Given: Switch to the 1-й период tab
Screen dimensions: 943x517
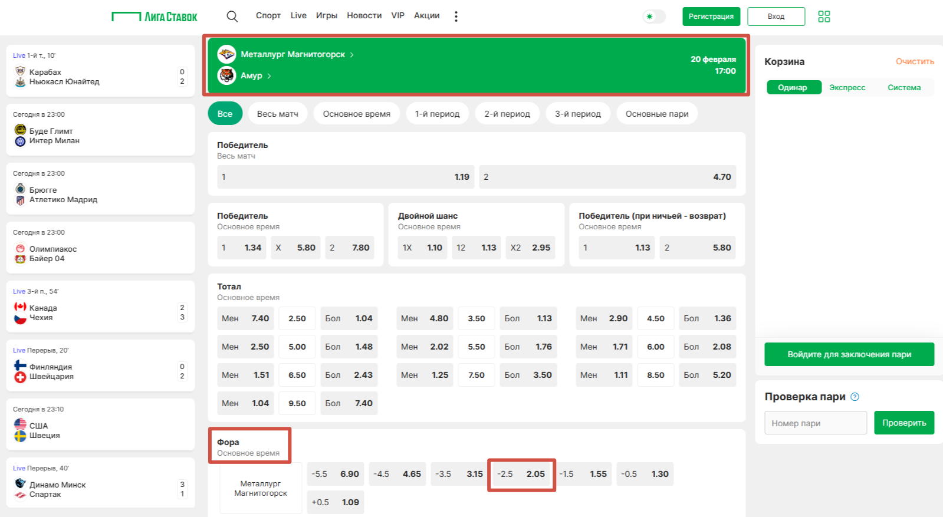Looking at the screenshot, I should (437, 114).
